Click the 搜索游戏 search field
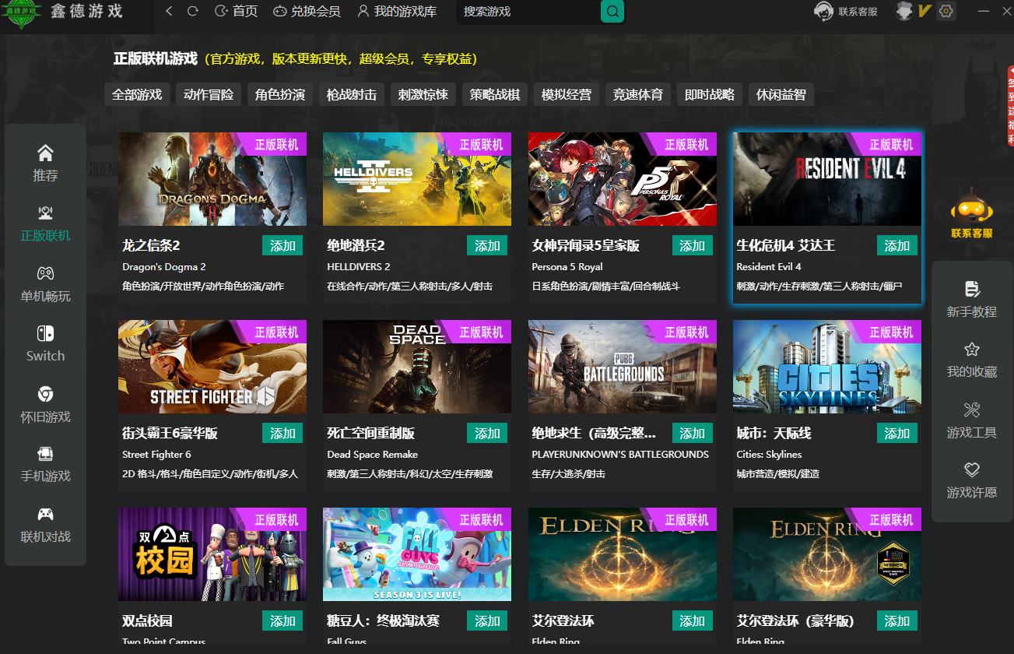Screen dimensions: 1014x654 click(x=529, y=12)
